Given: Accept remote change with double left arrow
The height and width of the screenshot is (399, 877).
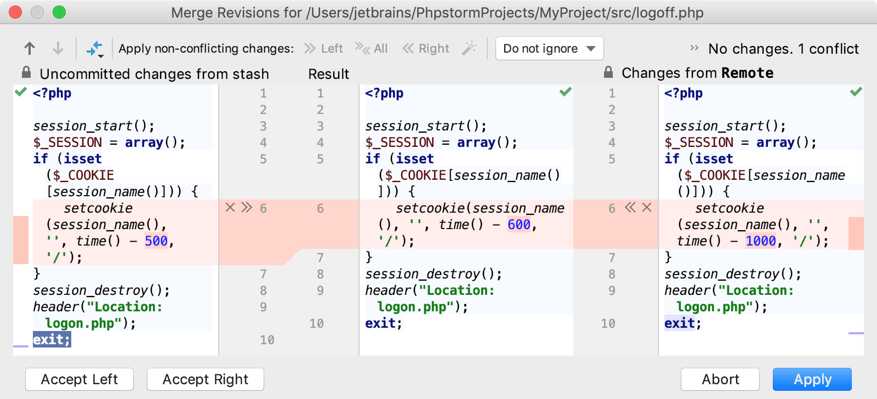Looking at the screenshot, I should tap(630, 208).
